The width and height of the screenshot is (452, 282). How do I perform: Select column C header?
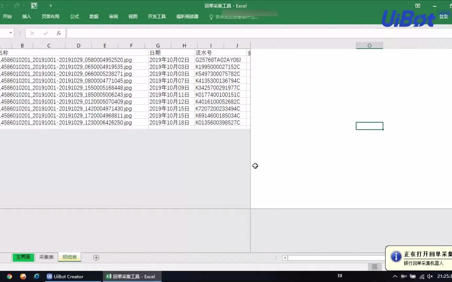(x=49, y=45)
